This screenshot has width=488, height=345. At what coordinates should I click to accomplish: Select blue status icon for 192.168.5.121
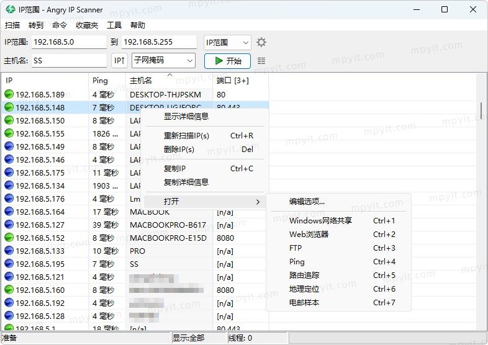(9, 277)
